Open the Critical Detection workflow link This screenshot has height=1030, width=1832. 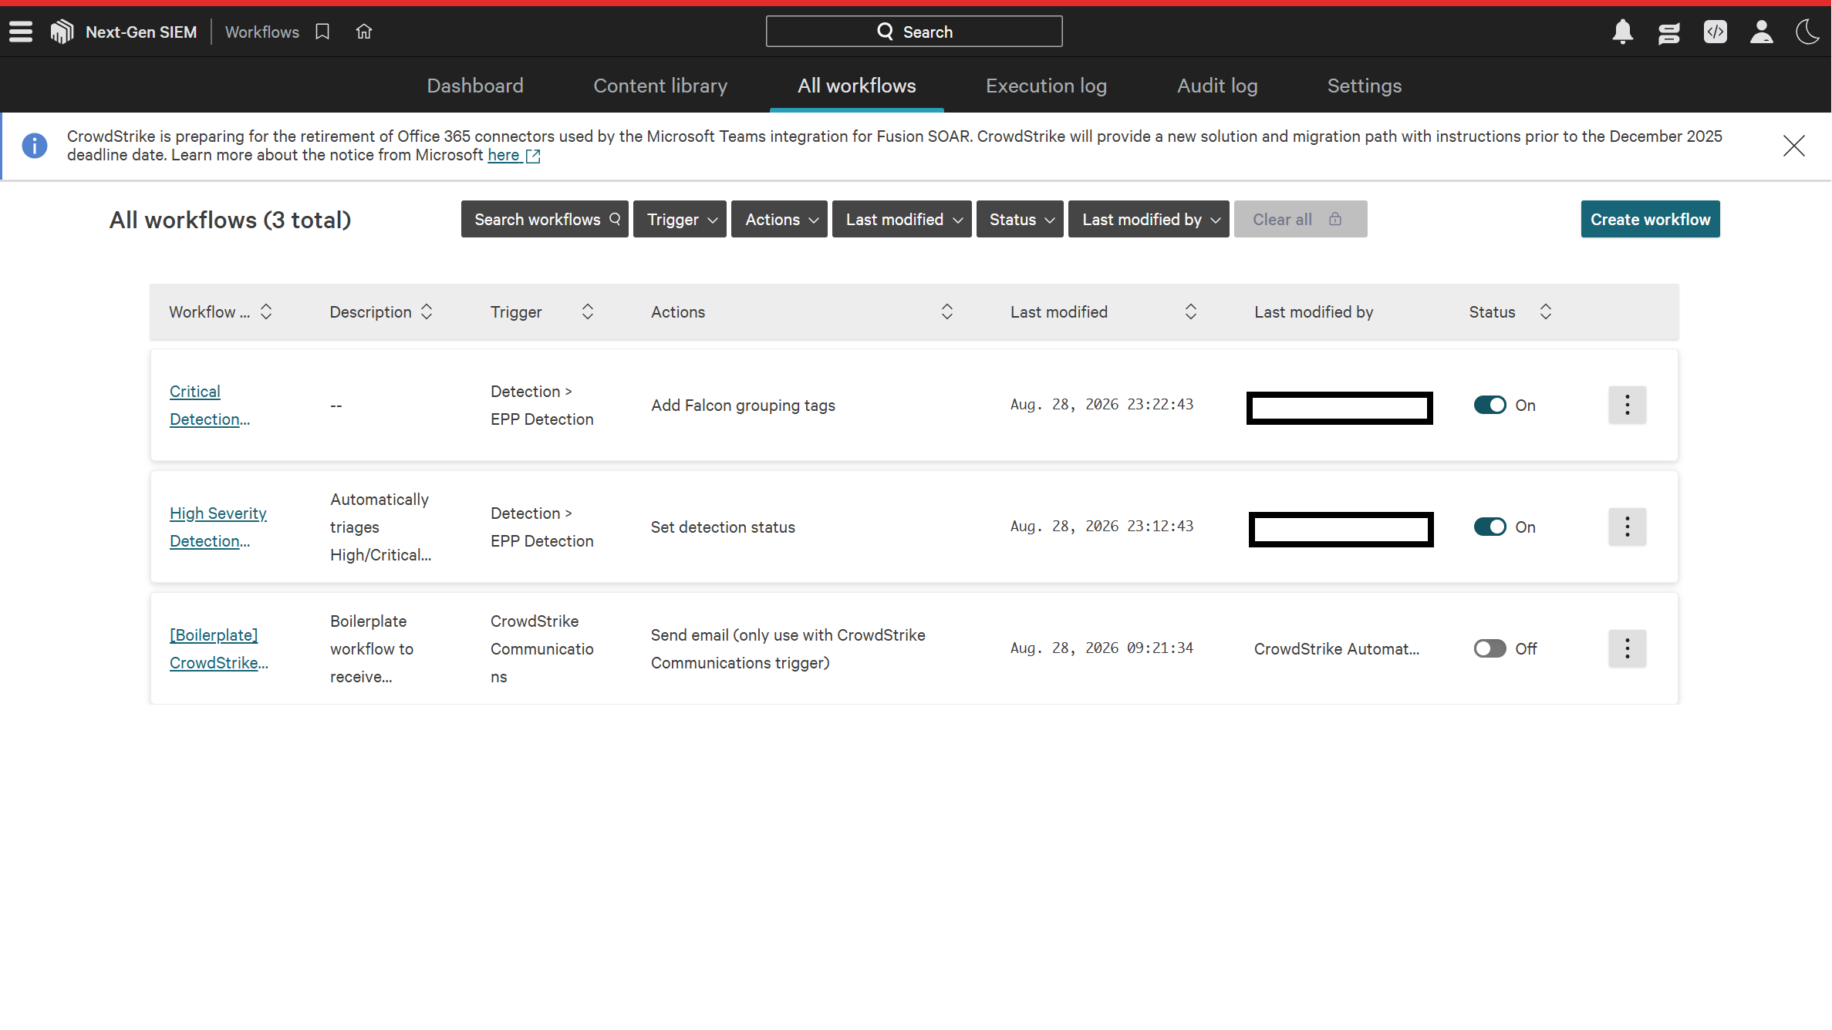click(x=210, y=406)
